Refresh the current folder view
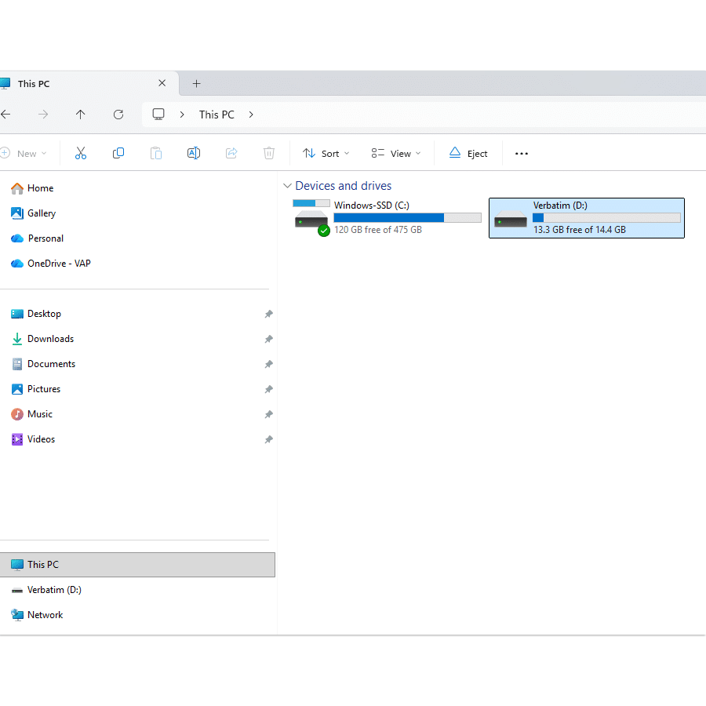The width and height of the screenshot is (706, 706). tap(118, 115)
